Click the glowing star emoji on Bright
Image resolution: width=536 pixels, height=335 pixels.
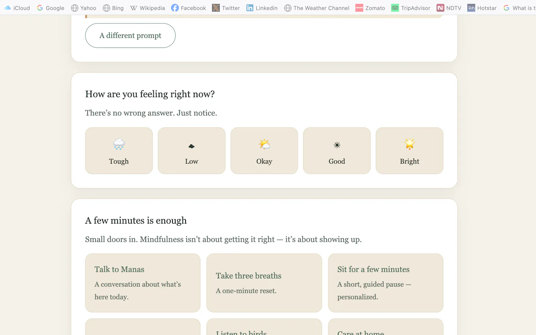click(x=410, y=144)
